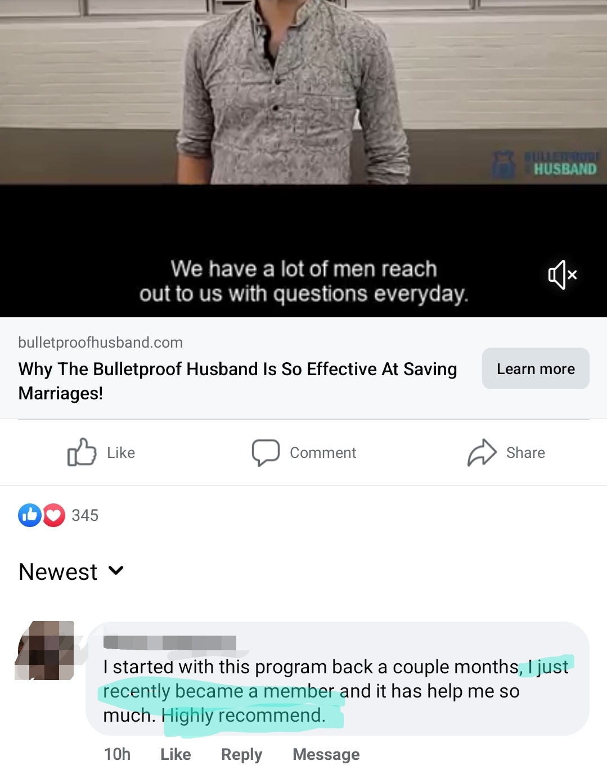Expand the Newest comment sort dropdown
607x783 pixels.
tap(71, 571)
